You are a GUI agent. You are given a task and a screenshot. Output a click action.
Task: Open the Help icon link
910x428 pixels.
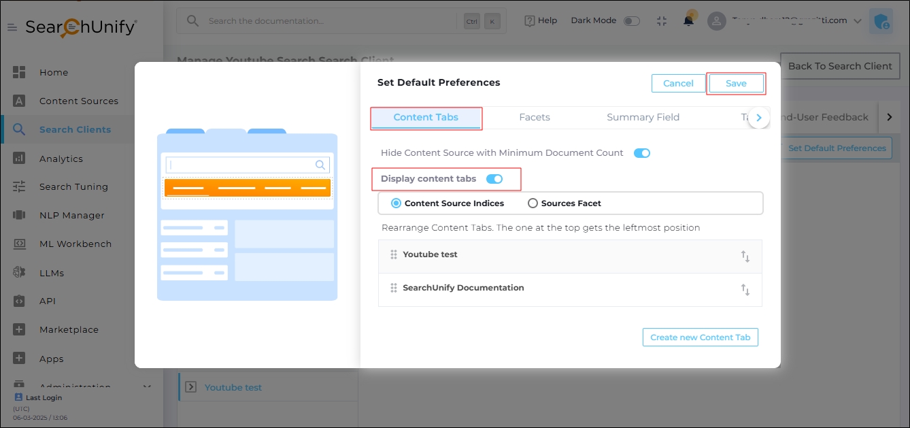click(530, 21)
